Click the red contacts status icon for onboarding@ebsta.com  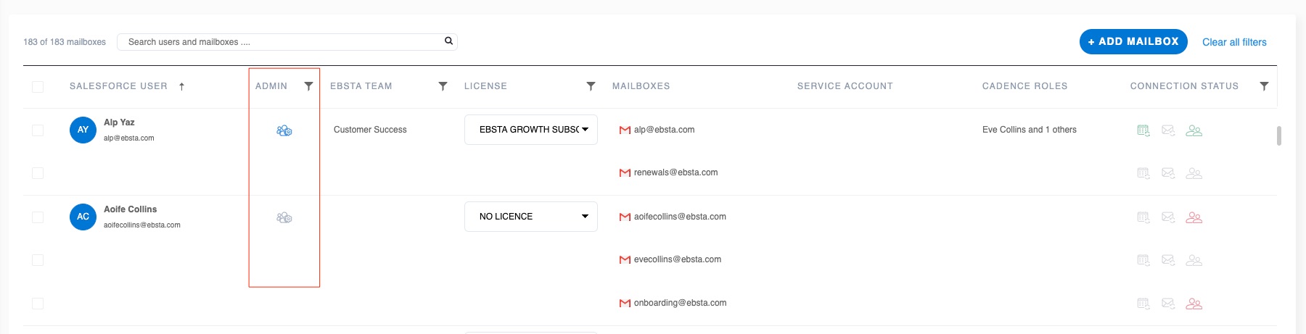point(1194,304)
